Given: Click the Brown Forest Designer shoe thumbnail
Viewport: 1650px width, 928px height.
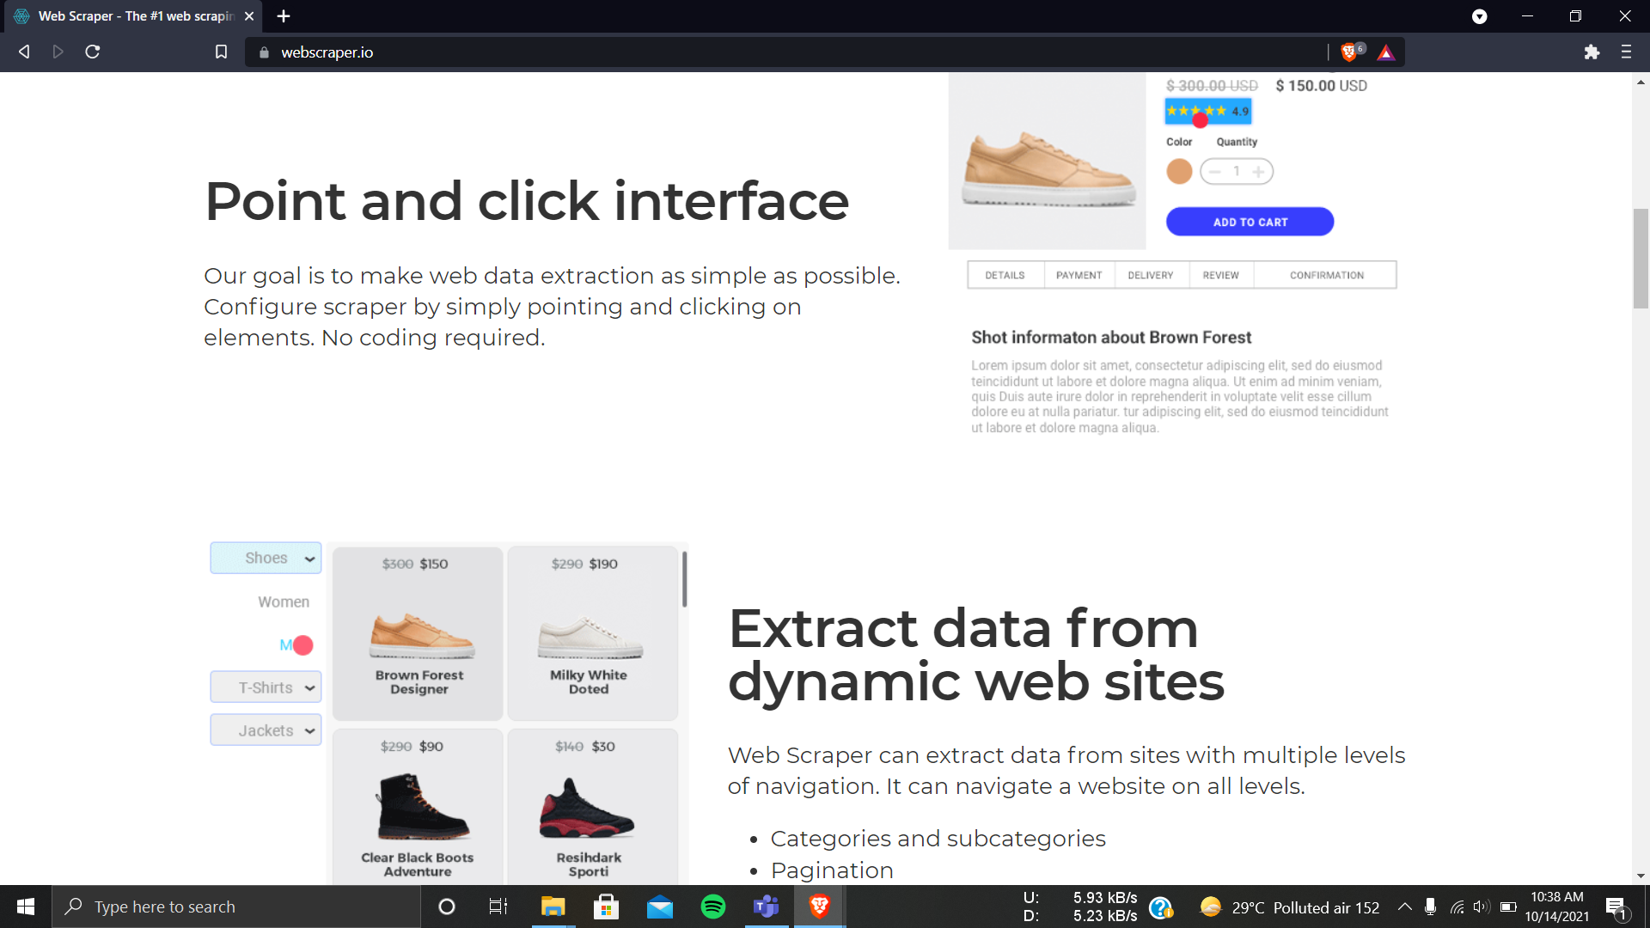Looking at the screenshot, I should 421,634.
